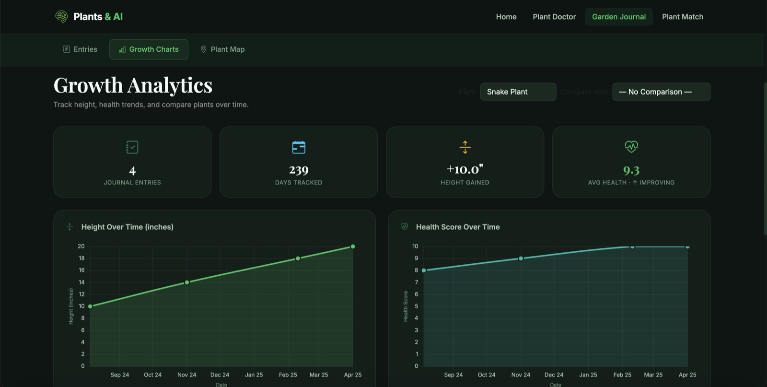Click the Growth Analytics heading
This screenshot has width=767, height=387.
point(133,85)
